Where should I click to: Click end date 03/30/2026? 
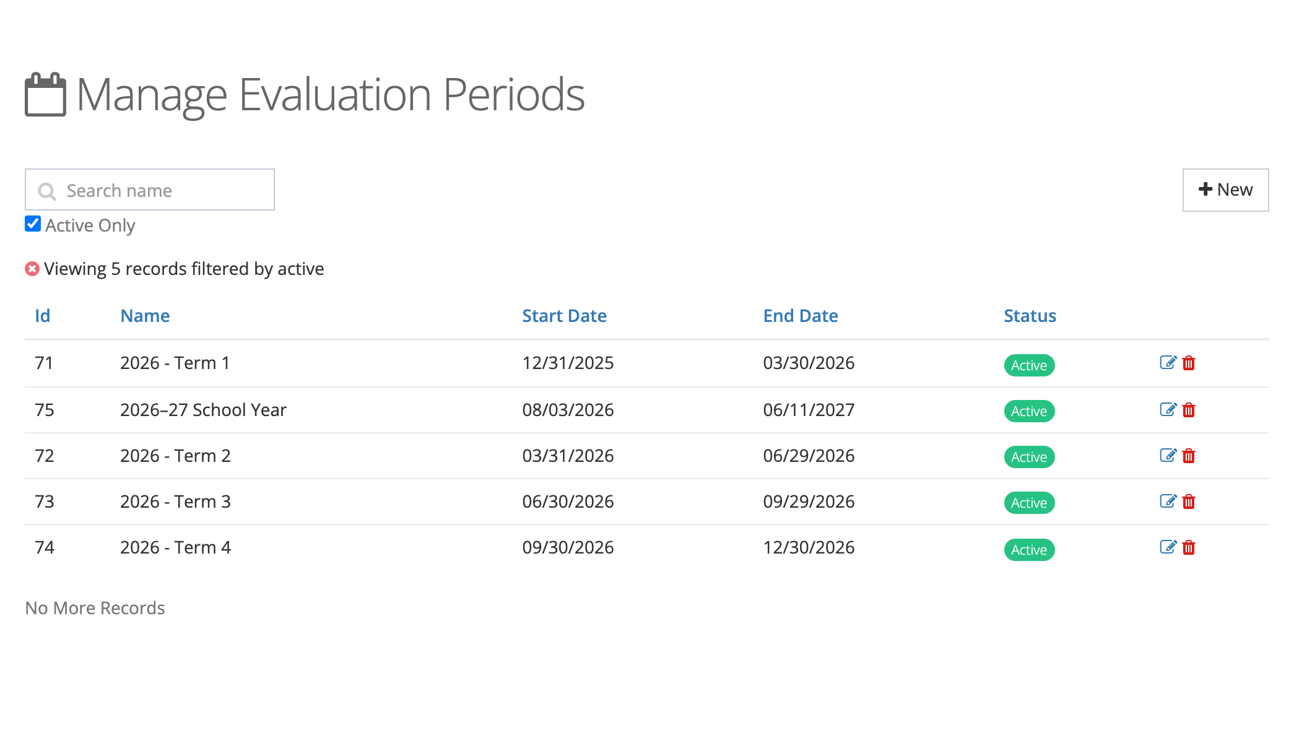(809, 363)
